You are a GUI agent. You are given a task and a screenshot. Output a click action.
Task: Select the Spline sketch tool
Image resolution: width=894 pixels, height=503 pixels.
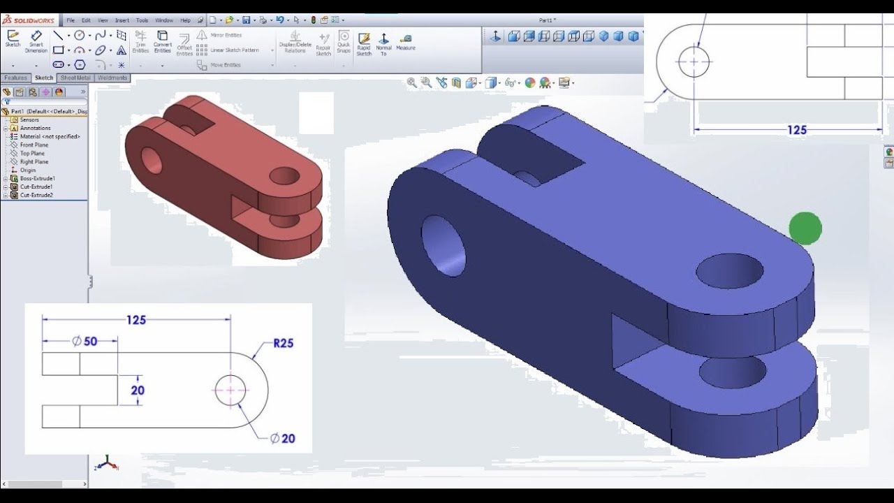coord(101,35)
